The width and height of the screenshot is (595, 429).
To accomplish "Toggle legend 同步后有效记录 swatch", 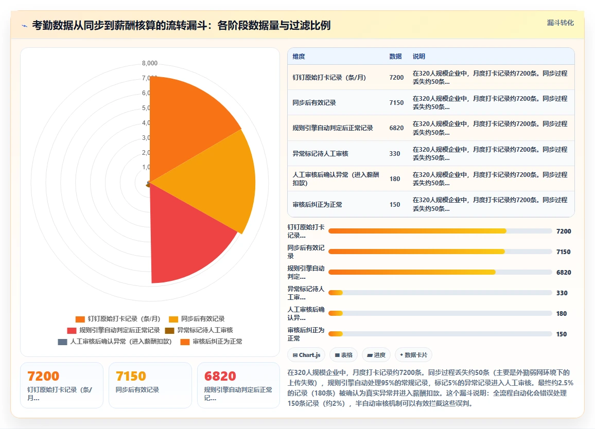I will [x=173, y=319].
